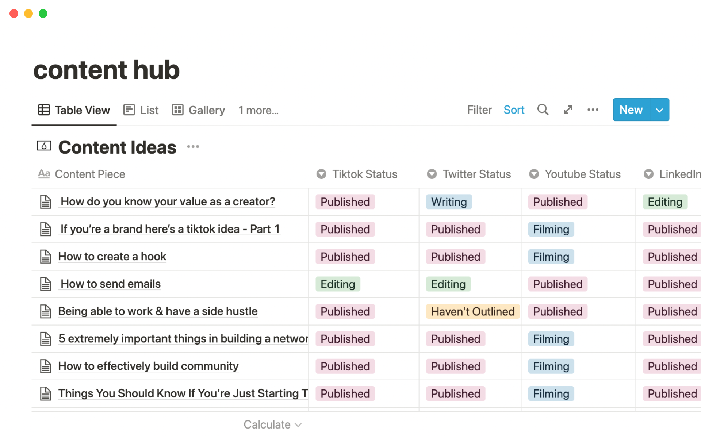Open the ellipsis next to Content Ideas
Viewport: 701px width, 438px height.
193,147
